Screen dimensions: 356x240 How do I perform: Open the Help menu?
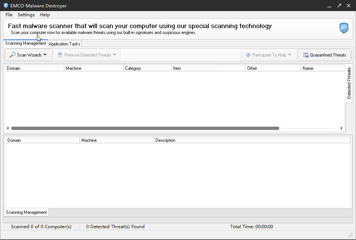pos(45,14)
